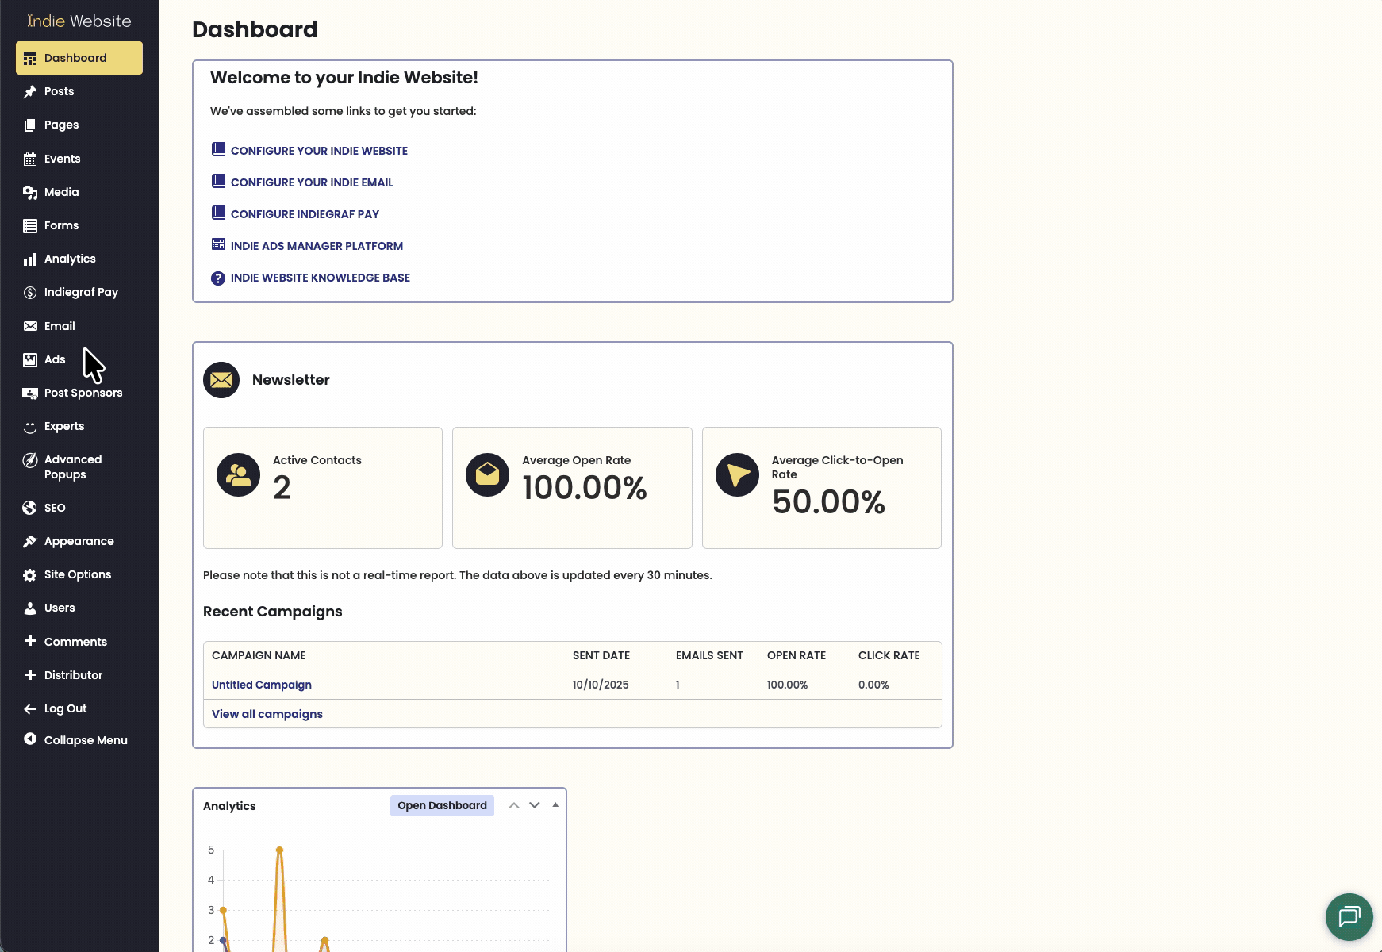Click View all campaigns link
The width and height of the screenshot is (1382, 952).
pyautogui.click(x=267, y=714)
